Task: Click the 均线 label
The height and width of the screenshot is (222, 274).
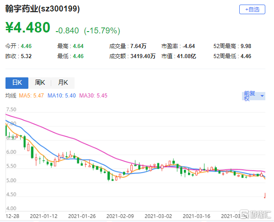Action: point(11,96)
